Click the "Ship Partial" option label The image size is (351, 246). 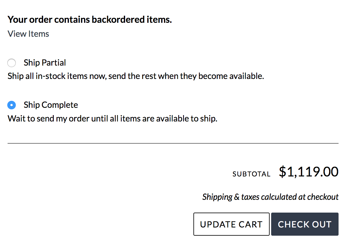point(45,63)
